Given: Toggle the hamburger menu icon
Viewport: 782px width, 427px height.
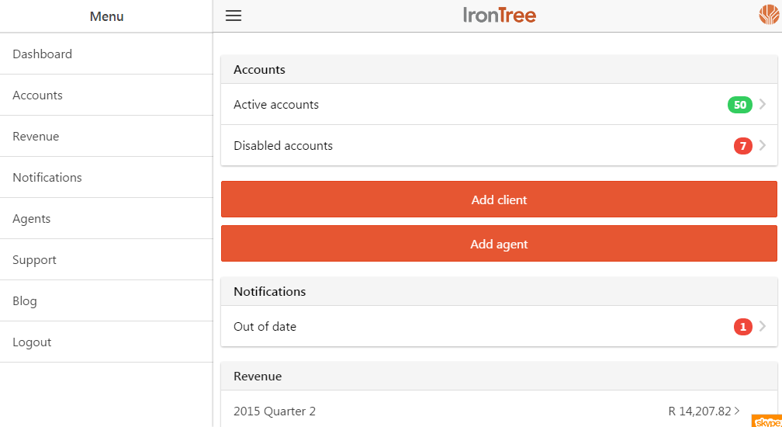Looking at the screenshot, I should [234, 16].
